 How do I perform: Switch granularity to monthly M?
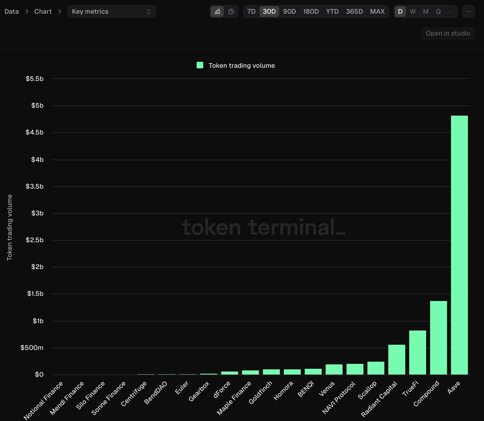click(x=426, y=11)
